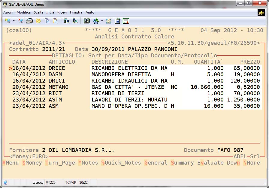
Task: Open the Invia menu
Action: pyautogui.click(x=50, y=12)
